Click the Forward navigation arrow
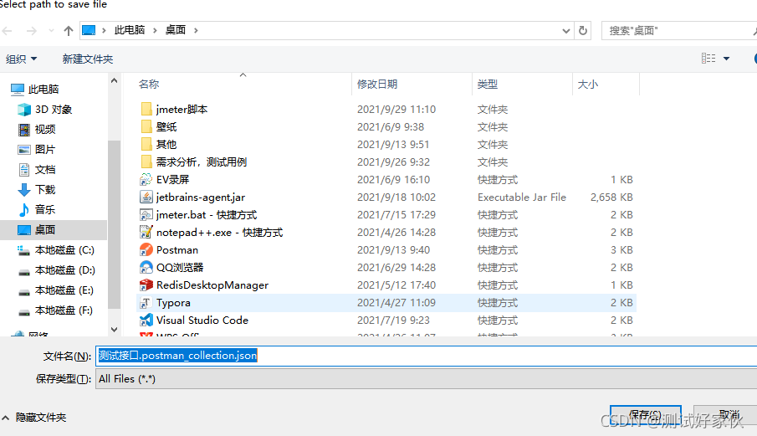Image resolution: width=757 pixels, height=436 pixels. pos(32,31)
